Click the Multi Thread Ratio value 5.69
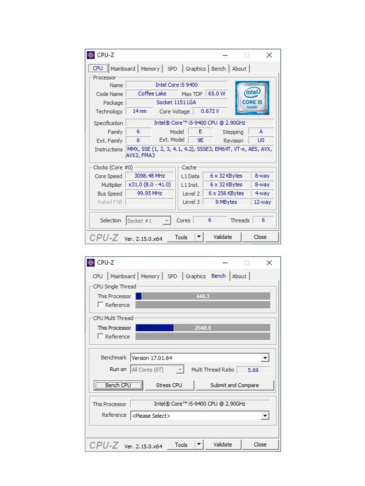Screen dimensions: 365x486 (253, 370)
